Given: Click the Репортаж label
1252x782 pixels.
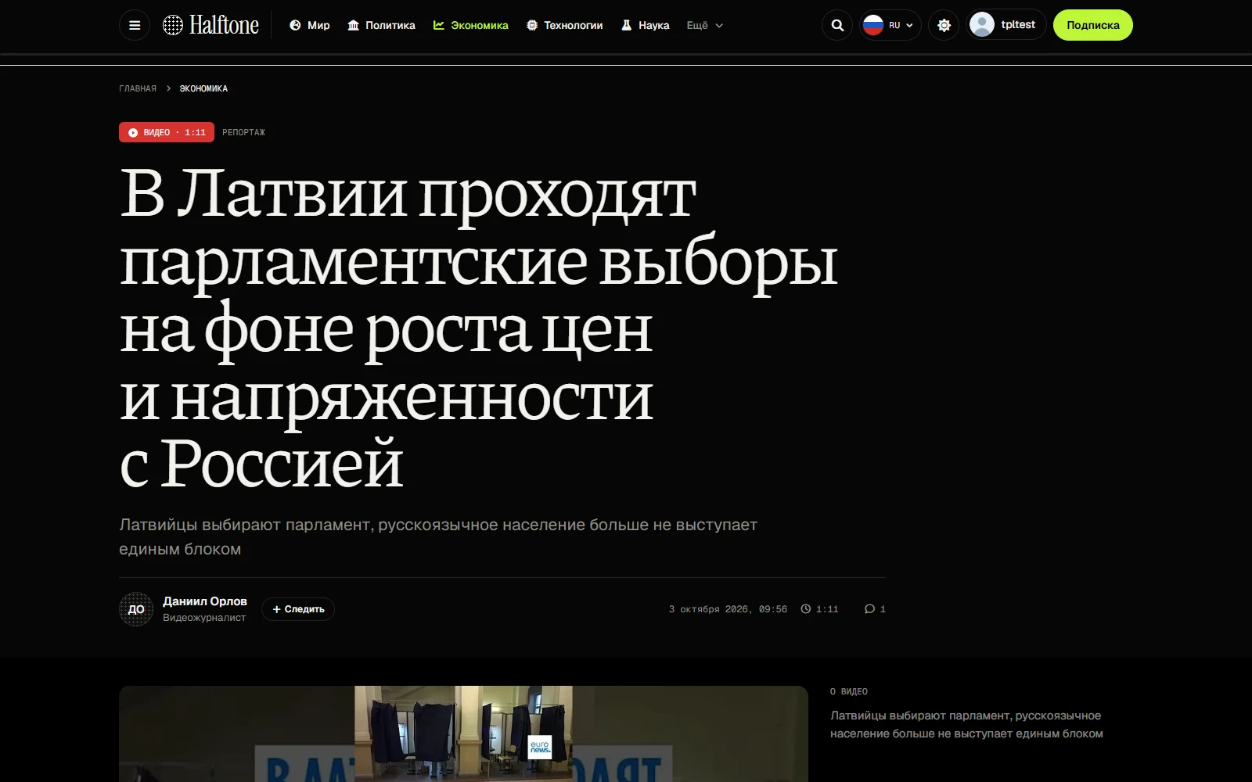Looking at the screenshot, I should [243, 132].
